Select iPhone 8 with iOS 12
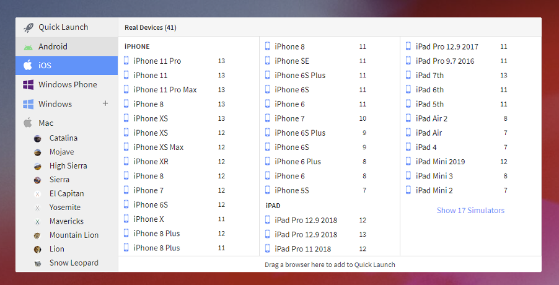This screenshot has height=285, width=559. tap(175, 176)
